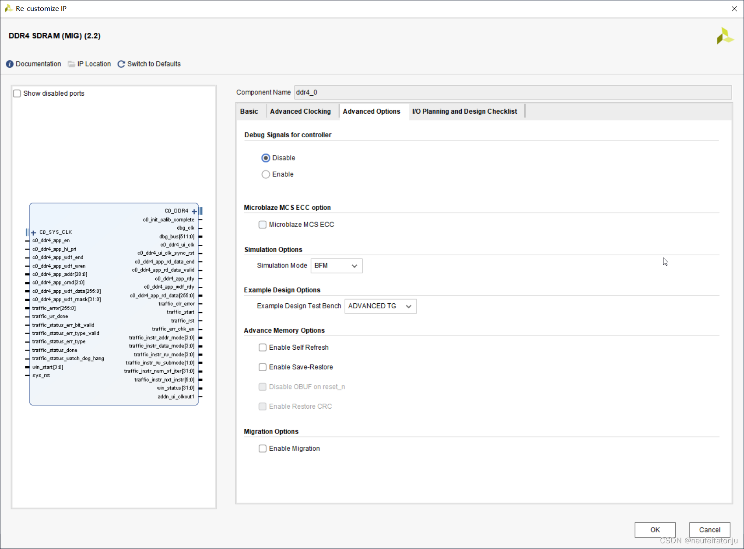Open the Simulation Mode BFM dropdown

[337, 266]
